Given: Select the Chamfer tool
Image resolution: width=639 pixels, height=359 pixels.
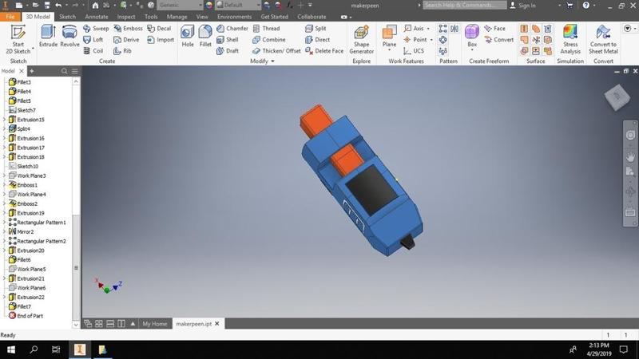Looking at the screenshot, I should (x=232, y=29).
